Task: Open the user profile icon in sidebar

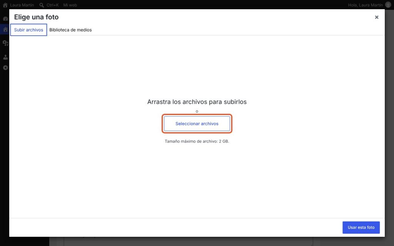Action: tap(5, 57)
